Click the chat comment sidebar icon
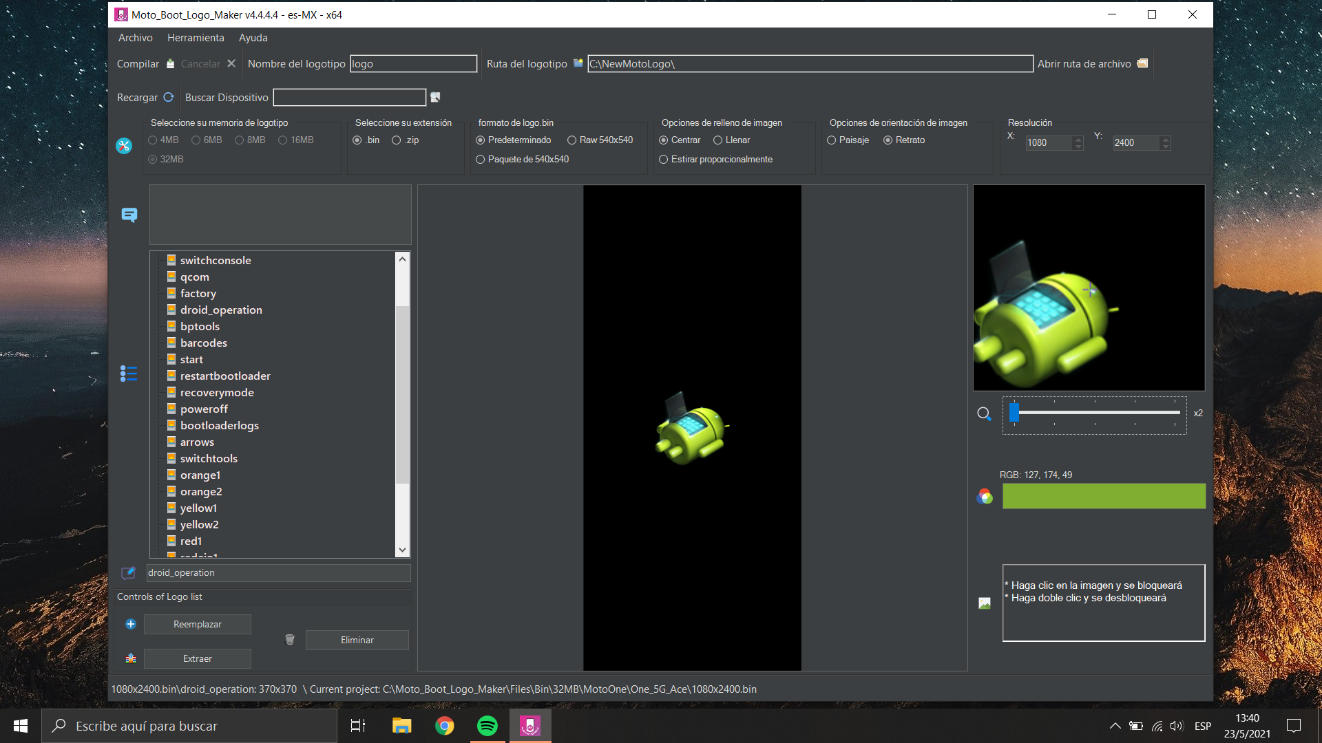1322x743 pixels. point(129,215)
